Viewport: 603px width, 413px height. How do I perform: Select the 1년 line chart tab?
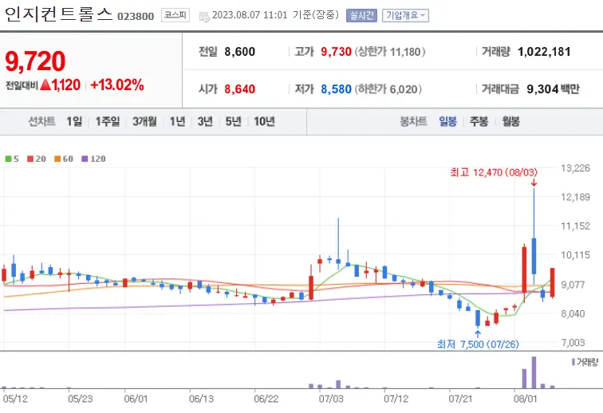[178, 121]
